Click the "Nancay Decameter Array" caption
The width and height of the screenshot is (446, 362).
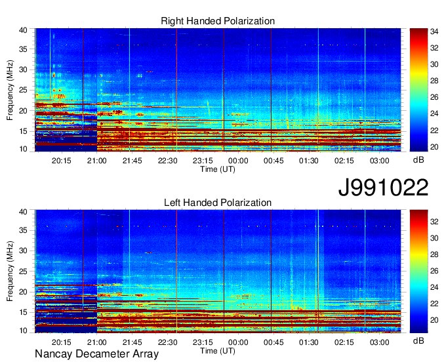tap(96, 353)
